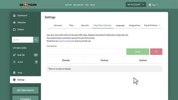The height and width of the screenshot is (100, 178).
Task: Click the Favicon column header
Action: (x=105, y=60)
